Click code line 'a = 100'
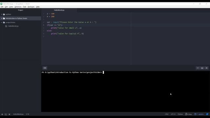The width and height of the screenshot is (210, 118). pyautogui.click(x=51, y=14)
